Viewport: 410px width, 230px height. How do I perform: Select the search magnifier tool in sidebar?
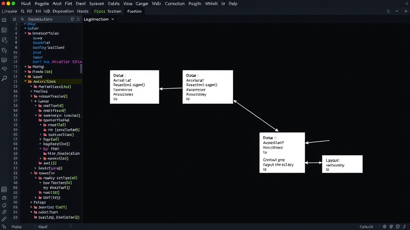(4, 78)
